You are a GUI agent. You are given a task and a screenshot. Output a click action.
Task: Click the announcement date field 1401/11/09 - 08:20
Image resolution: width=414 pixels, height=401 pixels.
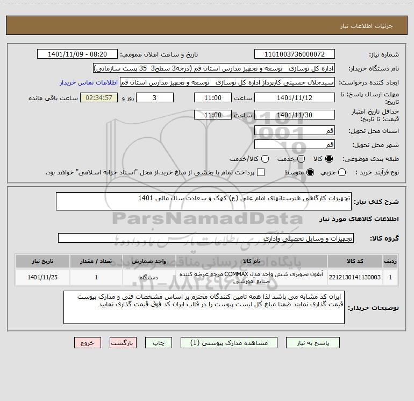(x=77, y=54)
